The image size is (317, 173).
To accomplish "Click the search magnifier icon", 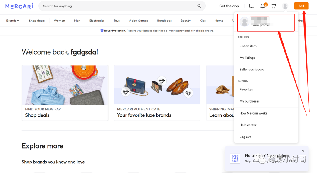I will pyautogui.click(x=199, y=6).
